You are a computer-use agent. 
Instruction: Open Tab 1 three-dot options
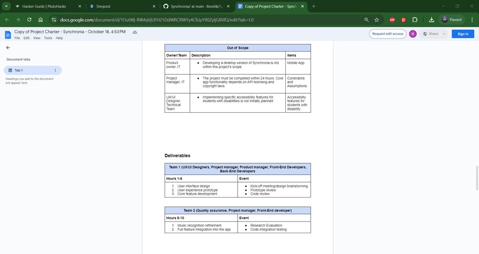coord(55,71)
